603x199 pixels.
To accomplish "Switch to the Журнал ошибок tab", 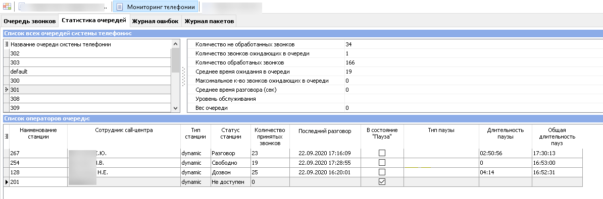I will pyautogui.click(x=156, y=21).
